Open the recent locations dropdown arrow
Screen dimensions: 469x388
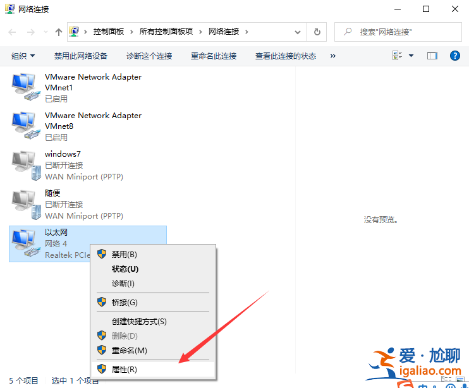pyautogui.click(x=46, y=32)
